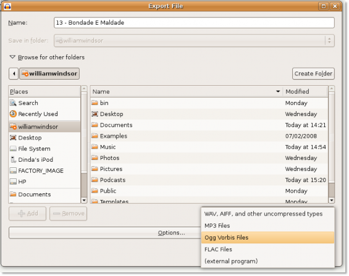Click the Documents bookmark folder icon in Places
This screenshot has width=349, height=276.
(x=13, y=194)
